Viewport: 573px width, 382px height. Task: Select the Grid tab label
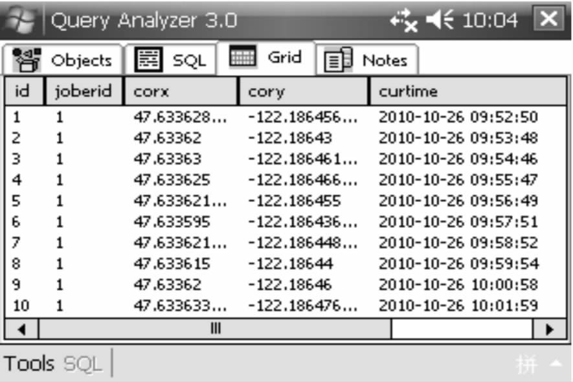(x=285, y=58)
